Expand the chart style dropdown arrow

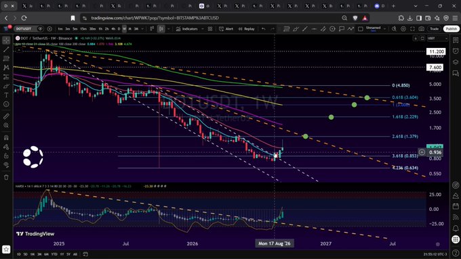(168, 29)
